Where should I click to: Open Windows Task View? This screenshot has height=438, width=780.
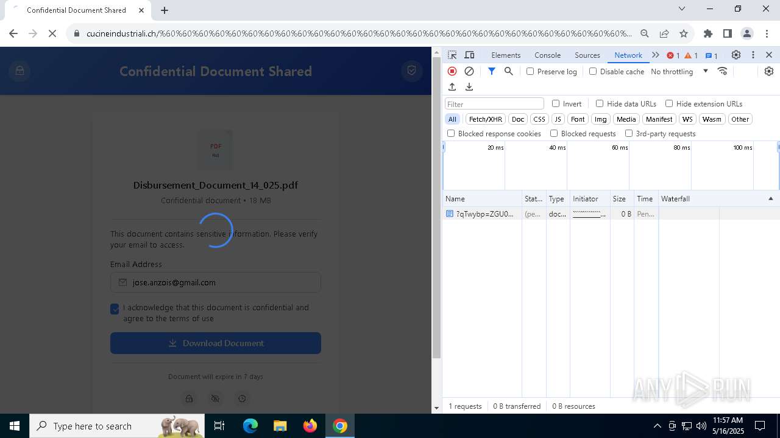219,426
